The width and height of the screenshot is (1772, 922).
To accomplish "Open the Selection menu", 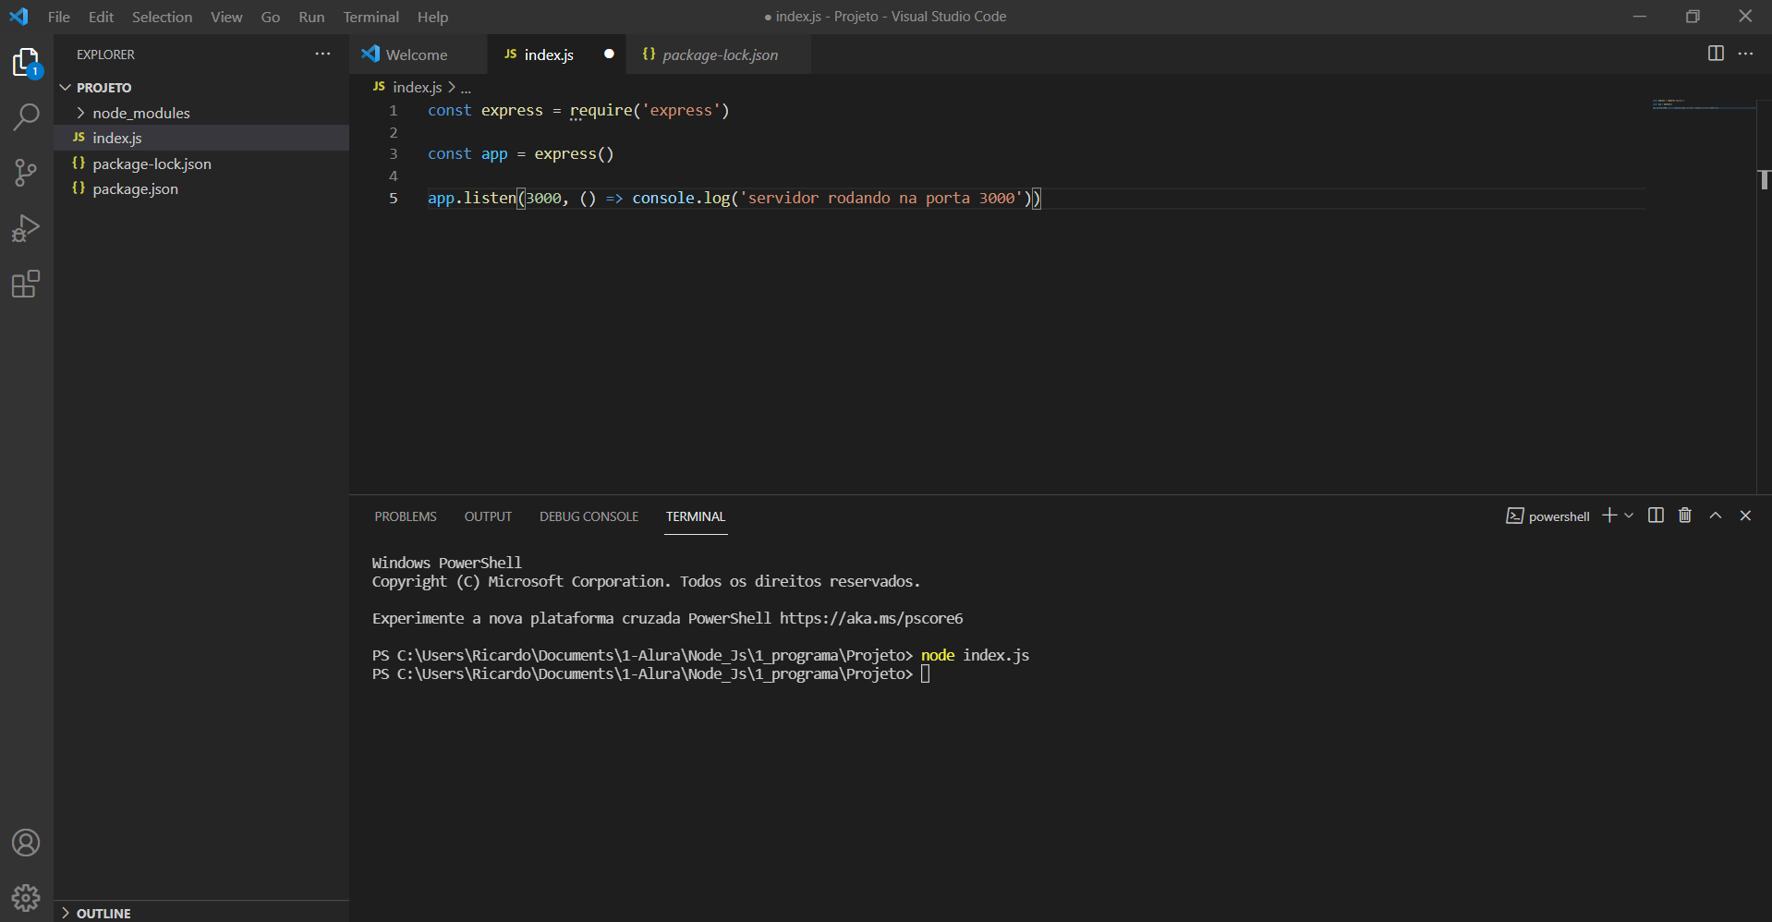I will [162, 17].
